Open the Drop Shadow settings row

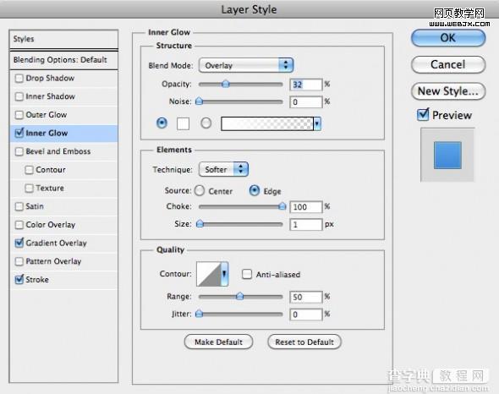63,79
